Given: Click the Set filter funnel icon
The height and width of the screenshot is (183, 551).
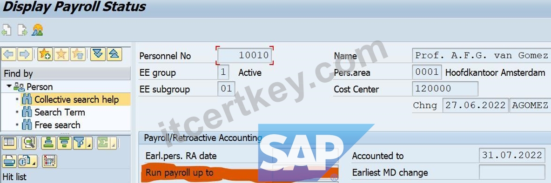Looking at the screenshot, I should click(x=80, y=143).
